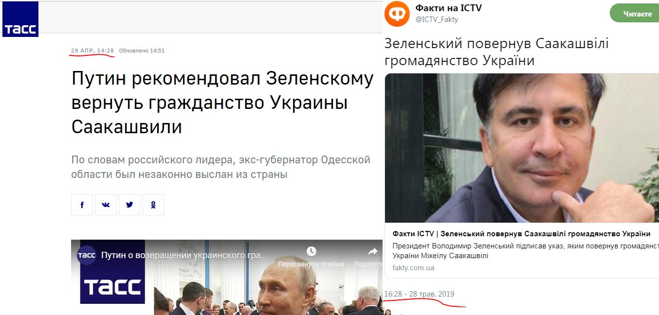Click the video share arrow icon
This screenshot has width=659, height=315.
[x=372, y=251]
